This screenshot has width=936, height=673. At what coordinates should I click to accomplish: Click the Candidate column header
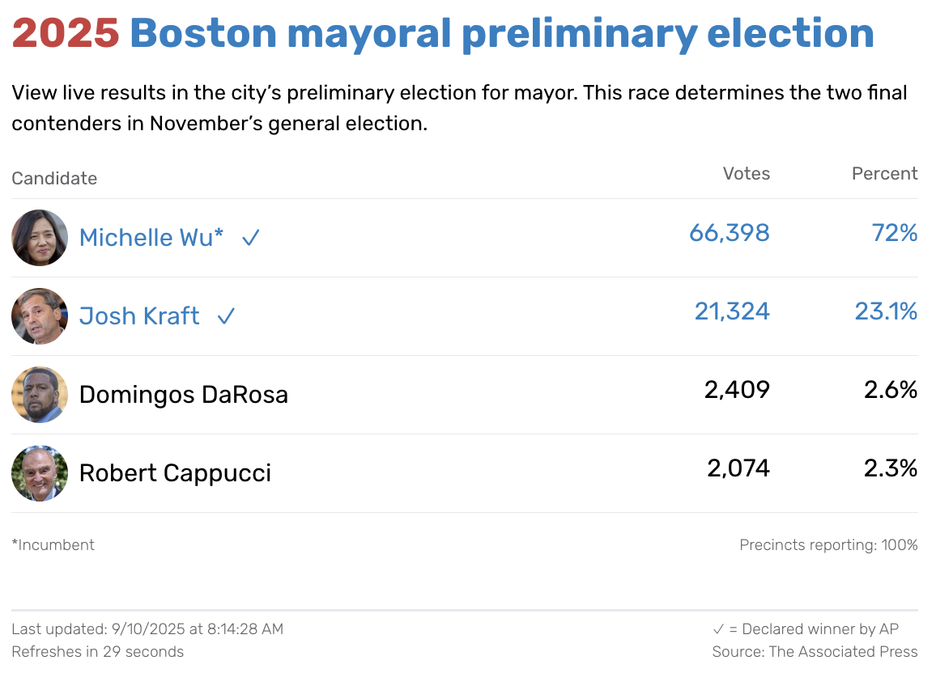click(x=54, y=179)
